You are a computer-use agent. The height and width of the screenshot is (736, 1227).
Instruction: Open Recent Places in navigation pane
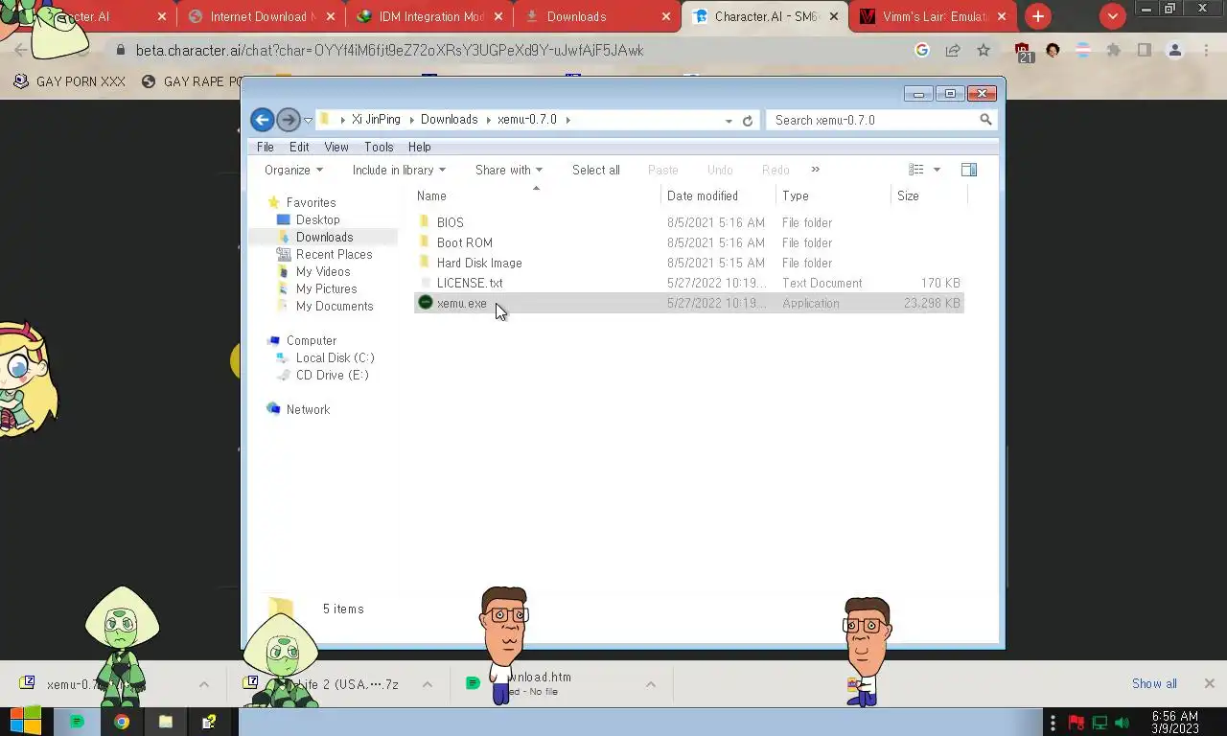[334, 254]
